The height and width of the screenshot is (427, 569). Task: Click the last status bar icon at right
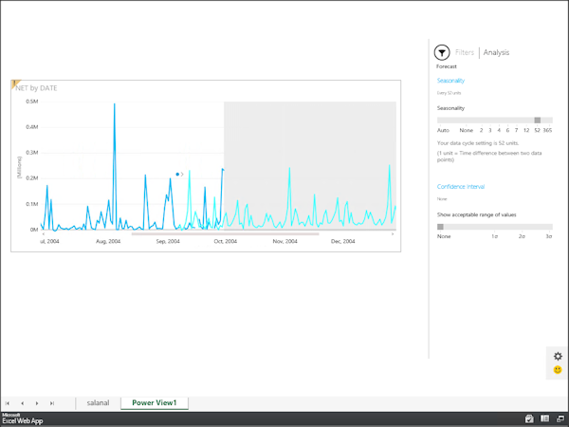pyautogui.click(x=560, y=418)
